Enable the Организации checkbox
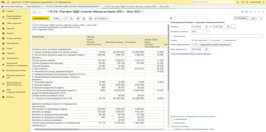266x132 pixels. click(172, 36)
